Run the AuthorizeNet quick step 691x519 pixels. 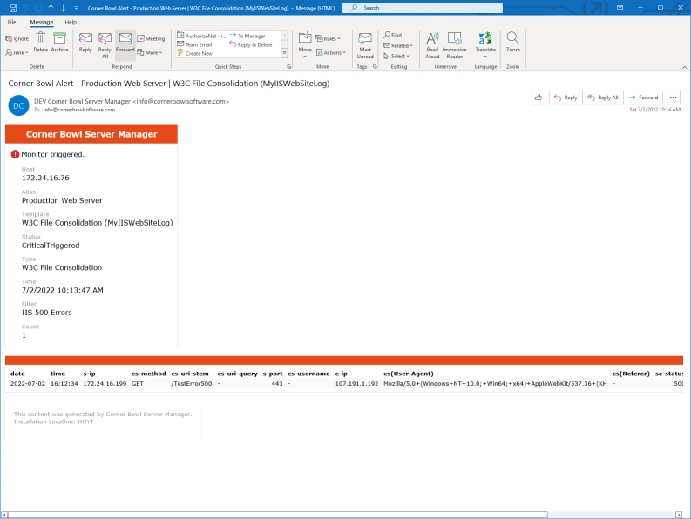point(201,36)
